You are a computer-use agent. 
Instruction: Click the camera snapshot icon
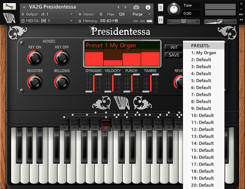click(136, 7)
